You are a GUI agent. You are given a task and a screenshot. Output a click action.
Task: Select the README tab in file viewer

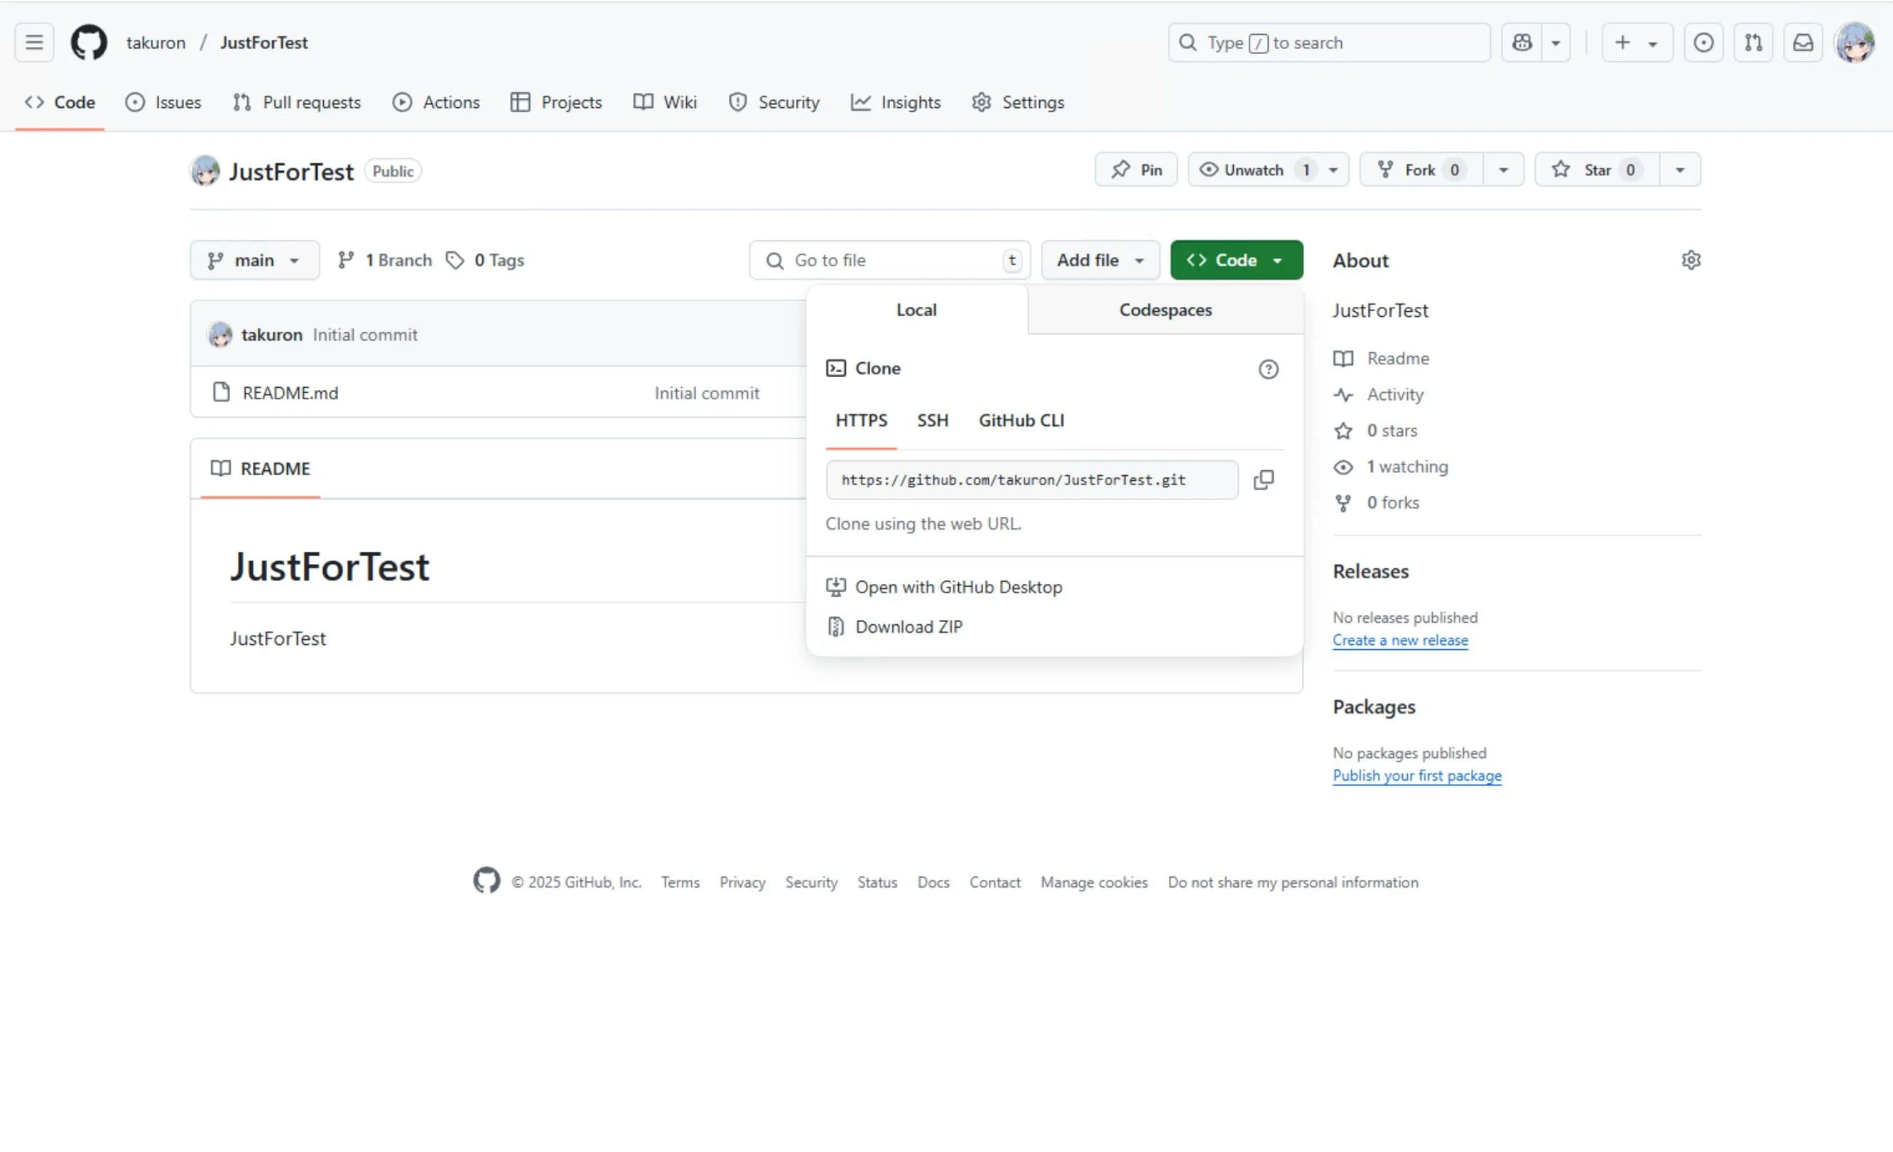[261, 469]
